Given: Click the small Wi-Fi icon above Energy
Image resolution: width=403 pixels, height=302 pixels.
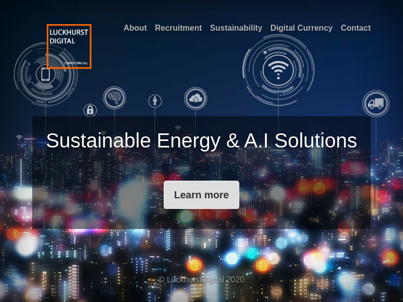Looking at the screenshot, I should (178, 128).
